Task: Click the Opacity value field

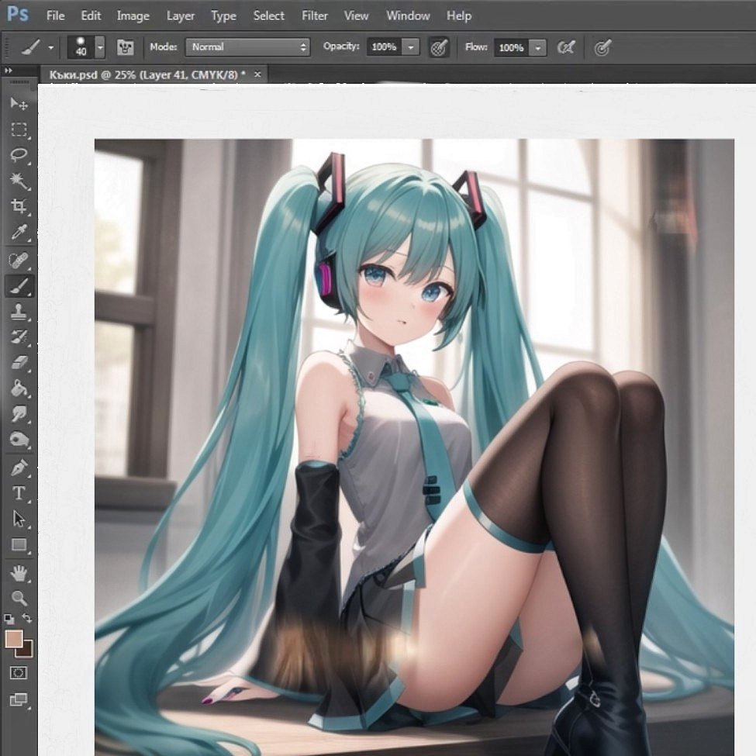Action: click(x=384, y=47)
